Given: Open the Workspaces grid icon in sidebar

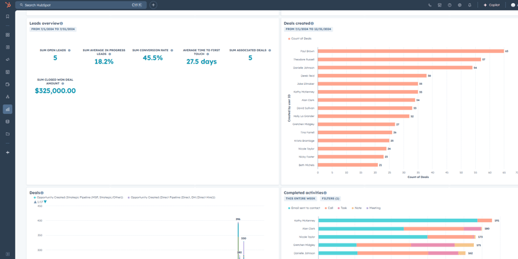Looking at the screenshot, I should 8,35.
